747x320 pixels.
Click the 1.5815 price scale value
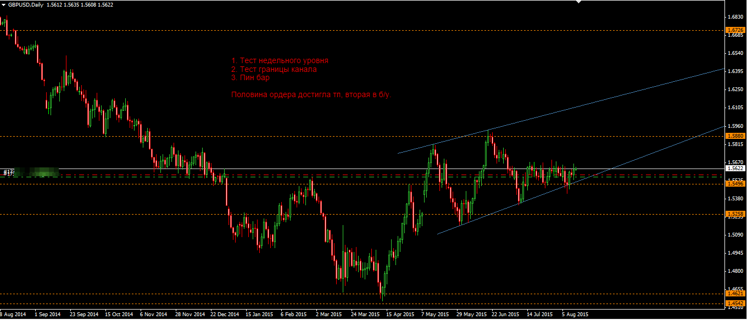(x=735, y=144)
